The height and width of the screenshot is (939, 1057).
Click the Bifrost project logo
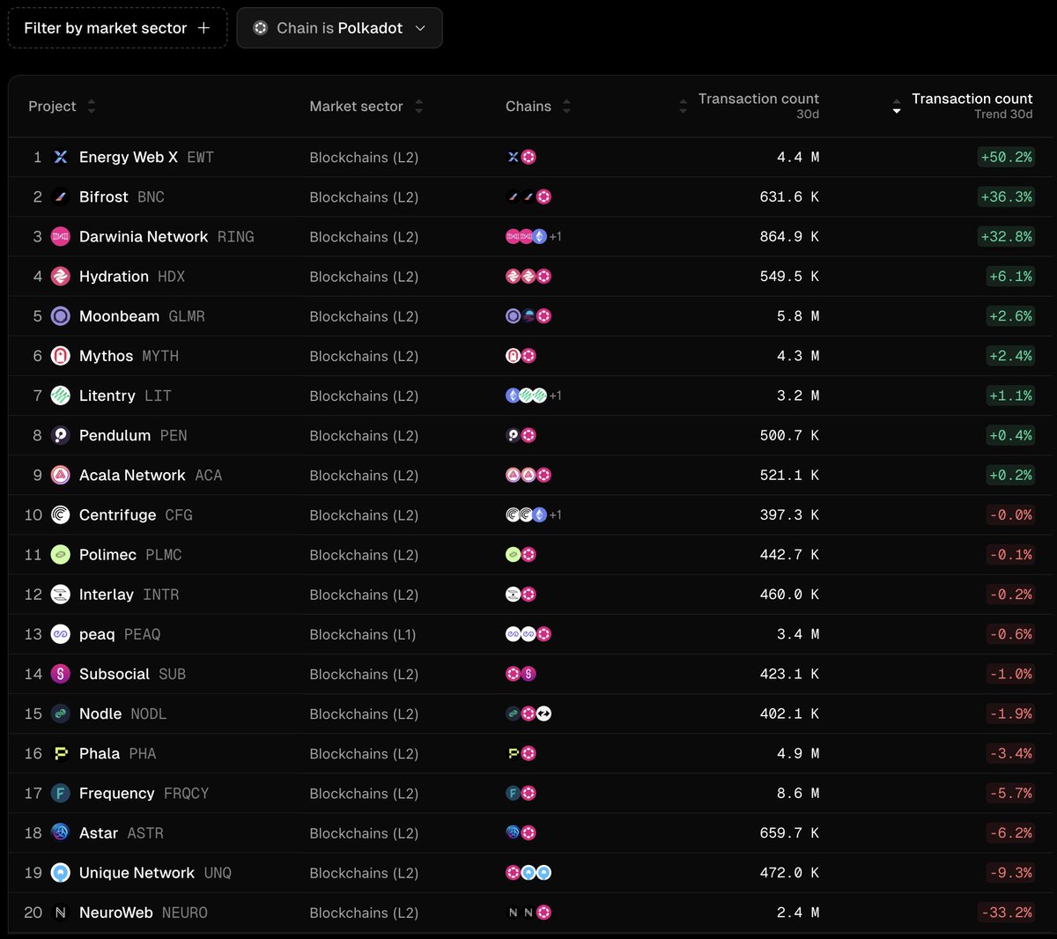(x=60, y=196)
